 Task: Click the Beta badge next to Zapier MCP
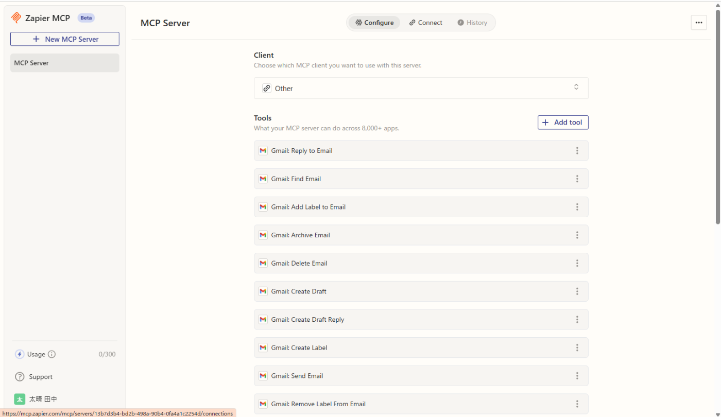86,18
